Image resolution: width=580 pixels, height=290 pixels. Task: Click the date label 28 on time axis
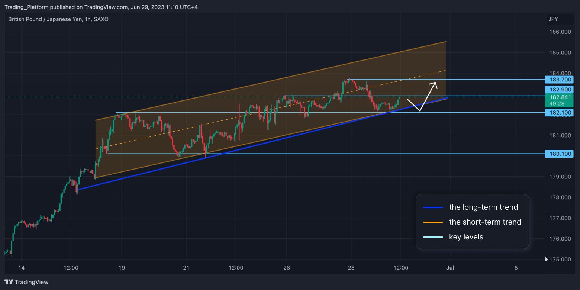point(351,268)
